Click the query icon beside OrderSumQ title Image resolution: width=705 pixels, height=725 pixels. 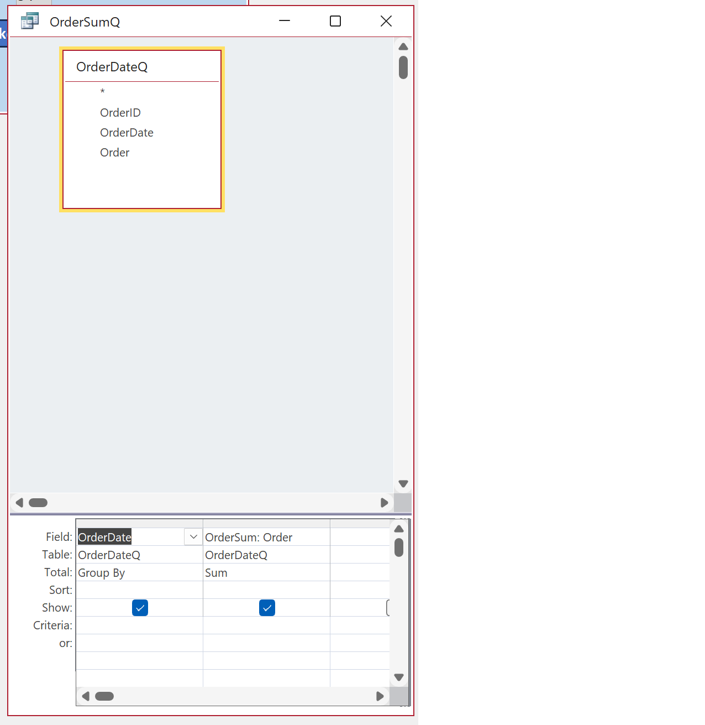(x=29, y=20)
